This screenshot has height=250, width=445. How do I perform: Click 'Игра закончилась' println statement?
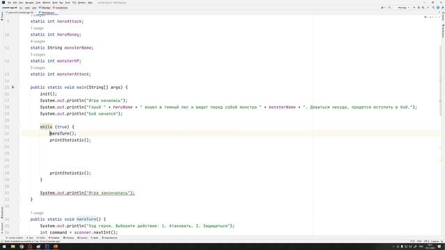click(88, 193)
